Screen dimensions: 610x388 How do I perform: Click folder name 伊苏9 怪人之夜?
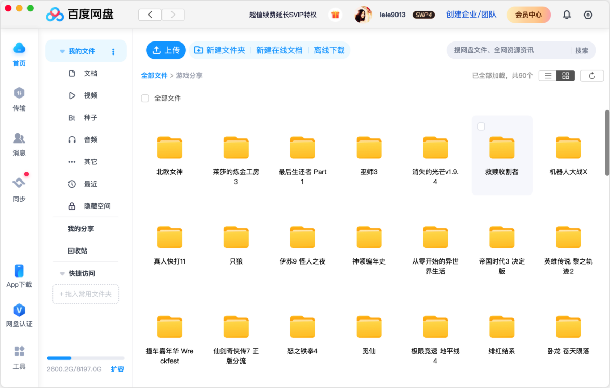[303, 261]
